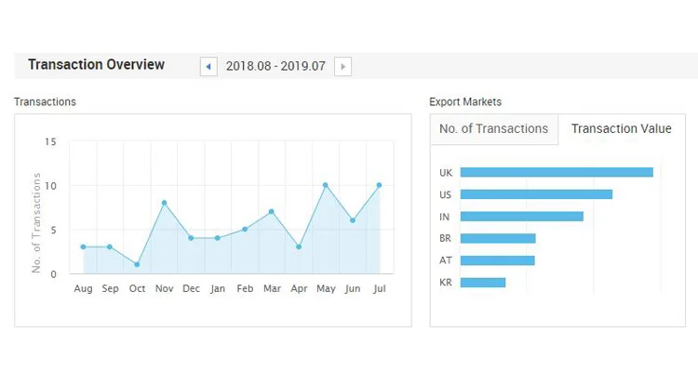Select the US export market bar
This screenshot has width=698, height=372.
coord(536,194)
